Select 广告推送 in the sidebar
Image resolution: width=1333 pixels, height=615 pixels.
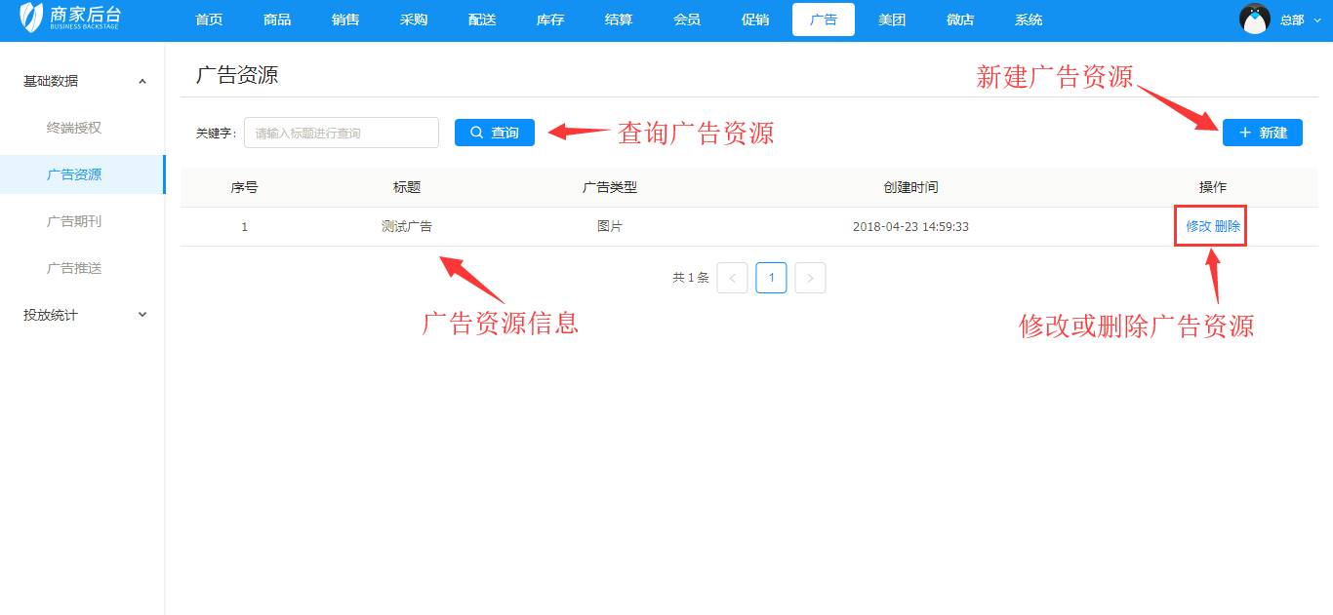click(x=74, y=268)
